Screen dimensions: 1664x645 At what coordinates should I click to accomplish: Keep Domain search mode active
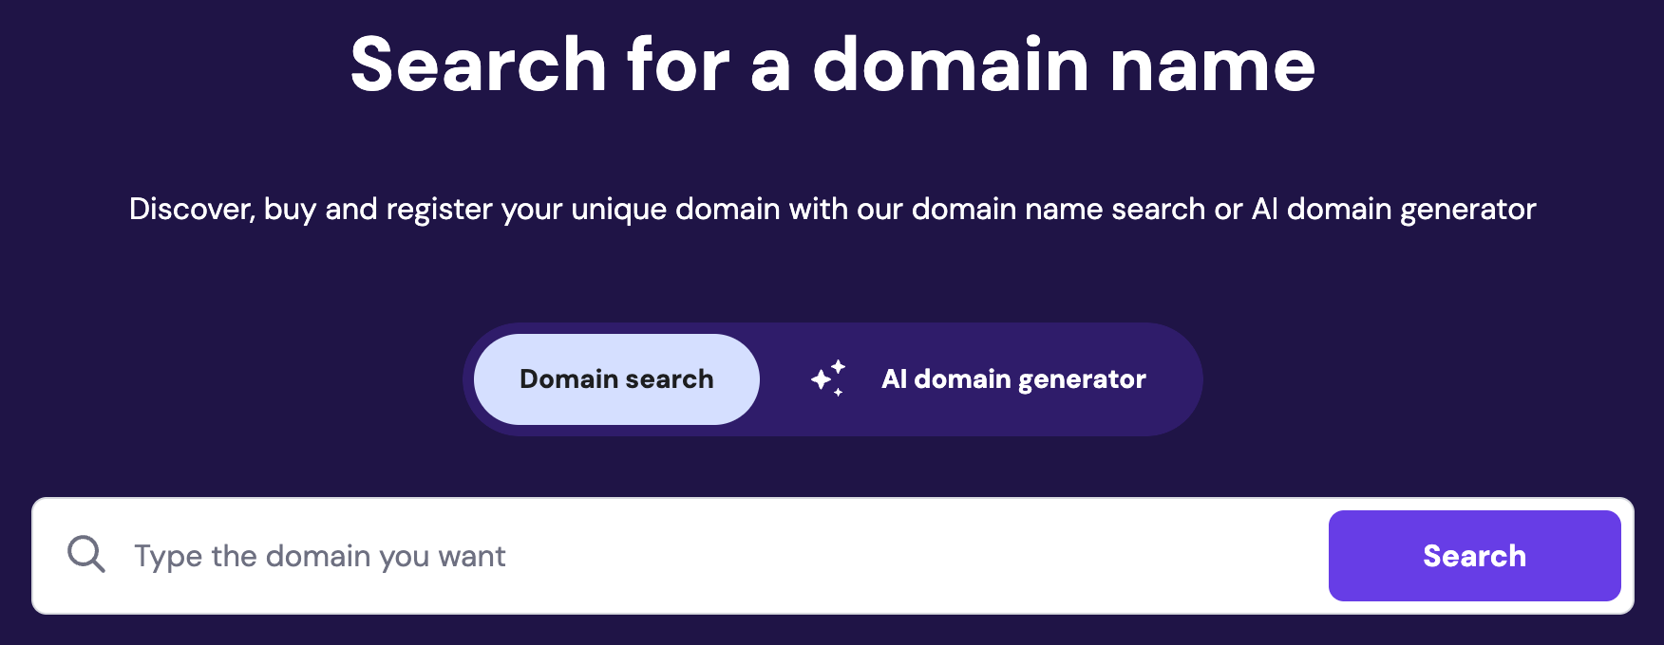tap(615, 378)
